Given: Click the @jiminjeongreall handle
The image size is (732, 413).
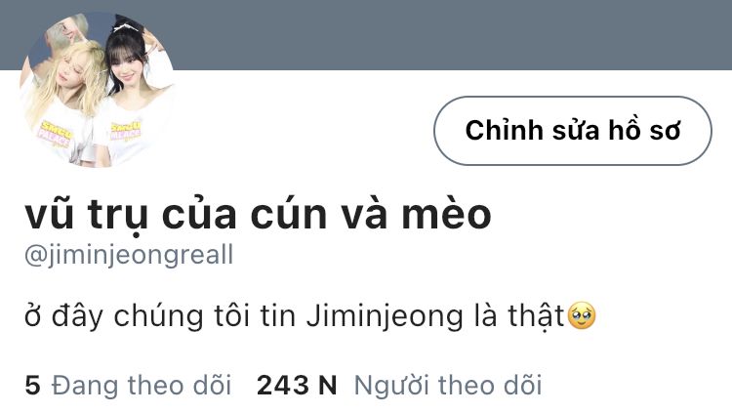Looking at the screenshot, I should click(x=129, y=256).
